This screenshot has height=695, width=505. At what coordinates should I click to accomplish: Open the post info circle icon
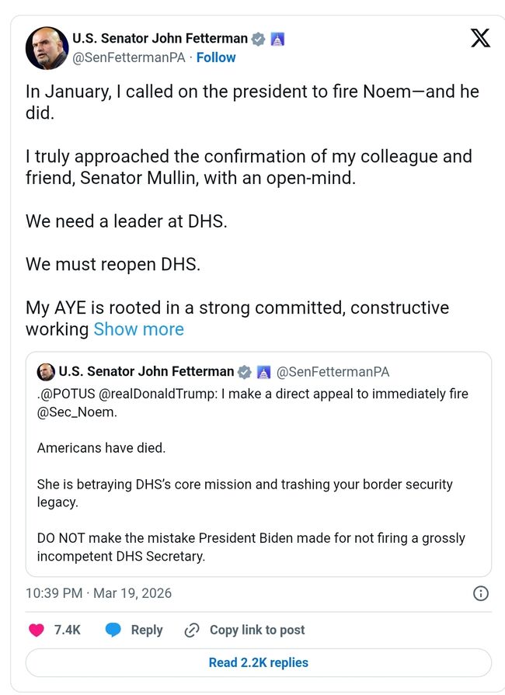(x=481, y=593)
